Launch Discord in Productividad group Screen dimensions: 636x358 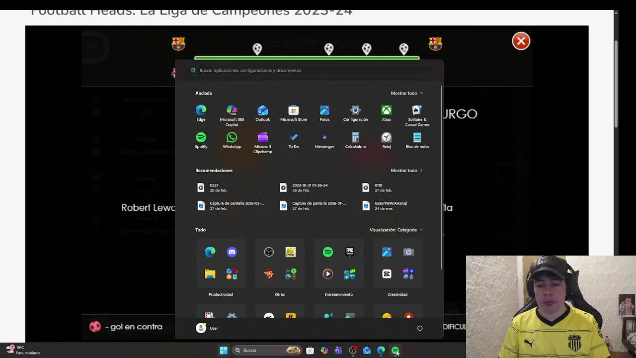232,252
